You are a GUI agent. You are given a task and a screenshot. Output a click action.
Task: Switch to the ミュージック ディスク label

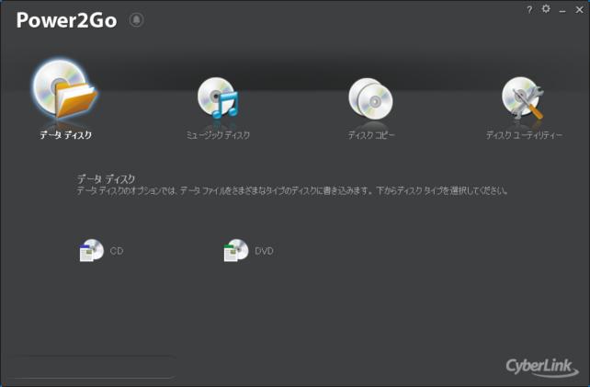coord(218,135)
